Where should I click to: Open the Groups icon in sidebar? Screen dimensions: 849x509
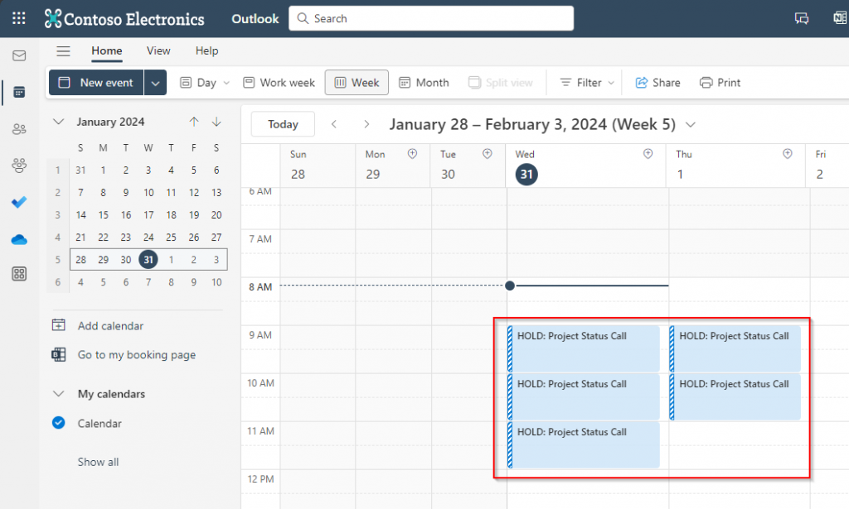pos(18,166)
